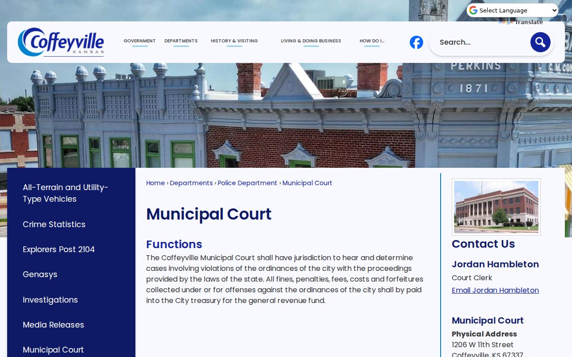
Task: Follow the Home breadcrumb link
Action: (x=156, y=183)
